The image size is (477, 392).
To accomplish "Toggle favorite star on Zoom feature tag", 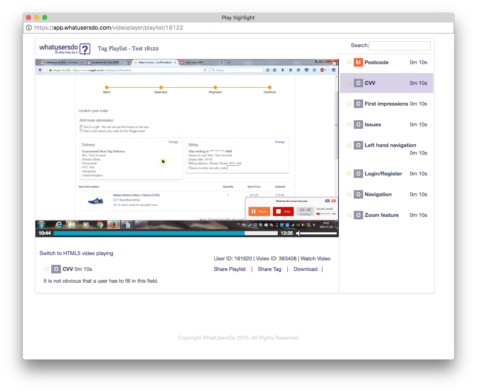I will coord(349,215).
